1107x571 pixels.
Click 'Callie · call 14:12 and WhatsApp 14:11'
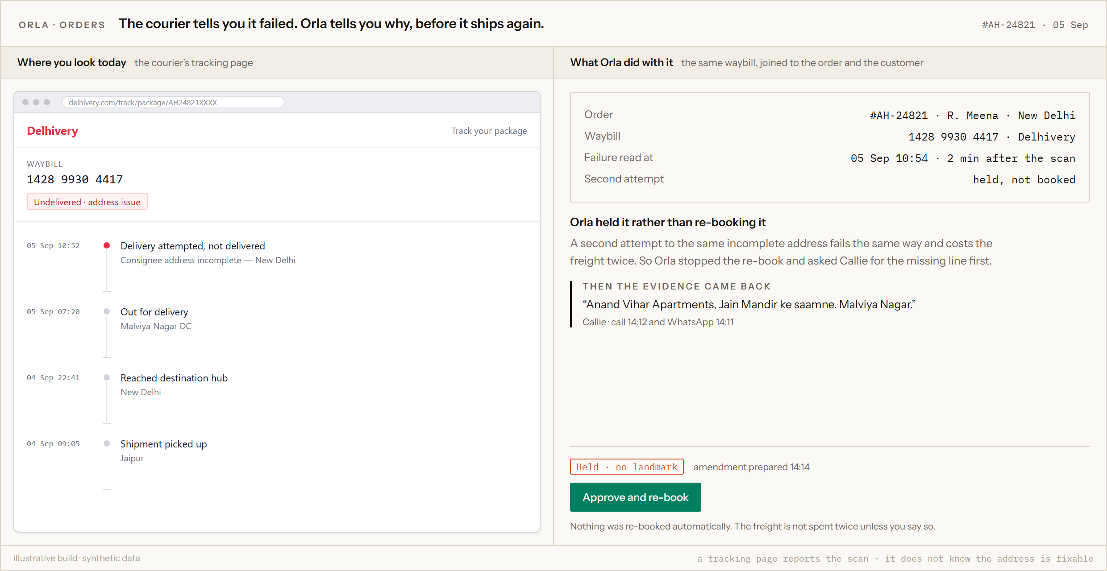tap(658, 322)
